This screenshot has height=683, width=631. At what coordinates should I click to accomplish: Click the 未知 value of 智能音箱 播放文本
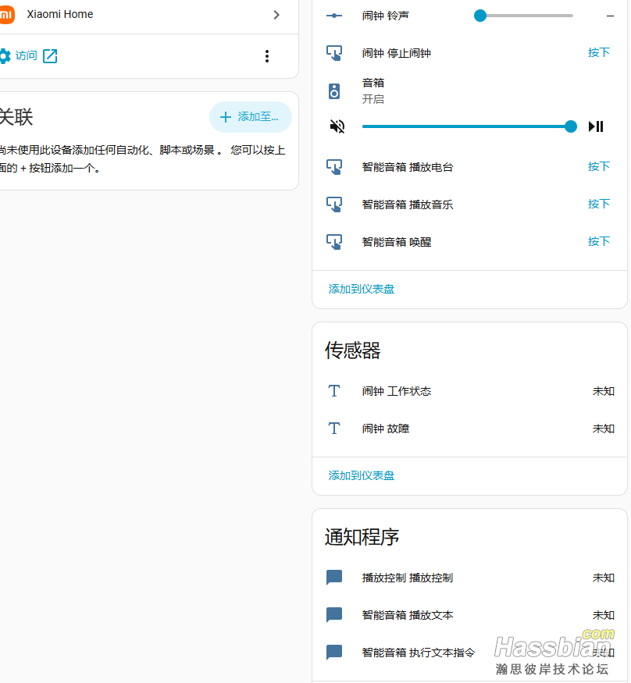(603, 615)
